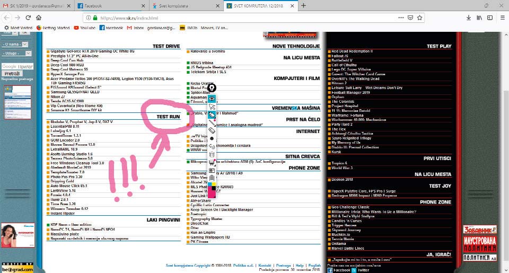Choose the black dot brush size
The height and width of the screenshot is (273, 509).
click(212, 138)
